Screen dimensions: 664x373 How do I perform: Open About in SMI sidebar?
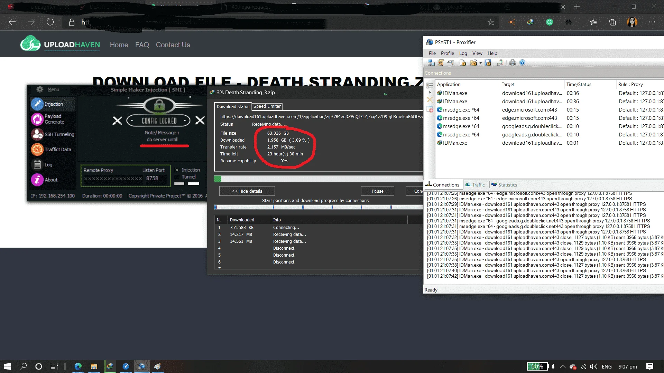click(45, 180)
